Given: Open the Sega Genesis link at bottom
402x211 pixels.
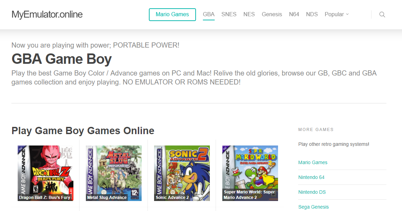Looking at the screenshot, I should [313, 207].
